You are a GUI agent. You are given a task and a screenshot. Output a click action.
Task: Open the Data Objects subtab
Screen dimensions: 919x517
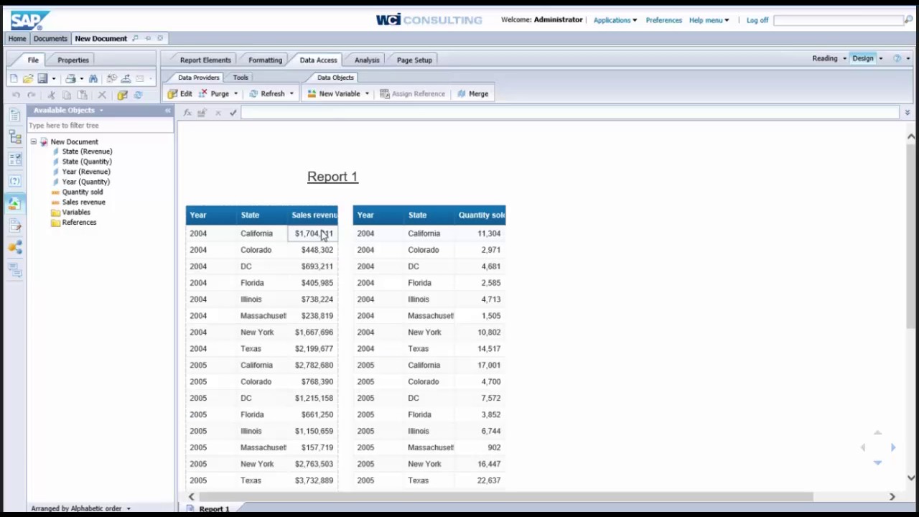(x=335, y=78)
